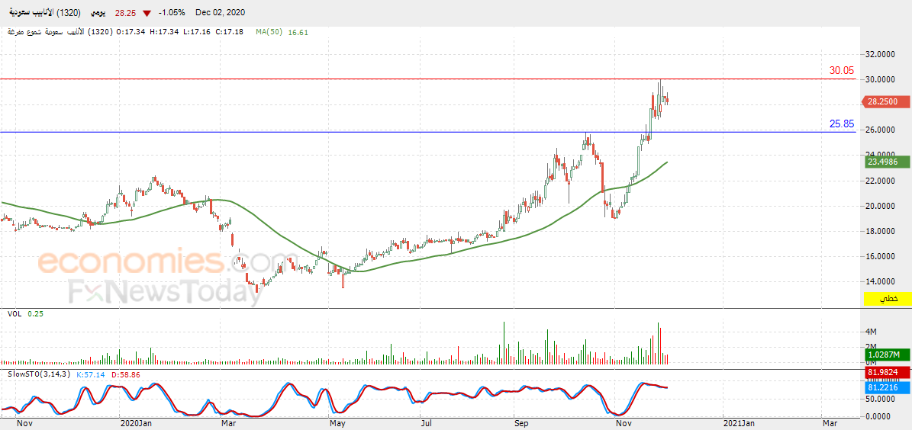912x430 pixels.
Task: Click the Jul time axis label
Action: (427, 424)
